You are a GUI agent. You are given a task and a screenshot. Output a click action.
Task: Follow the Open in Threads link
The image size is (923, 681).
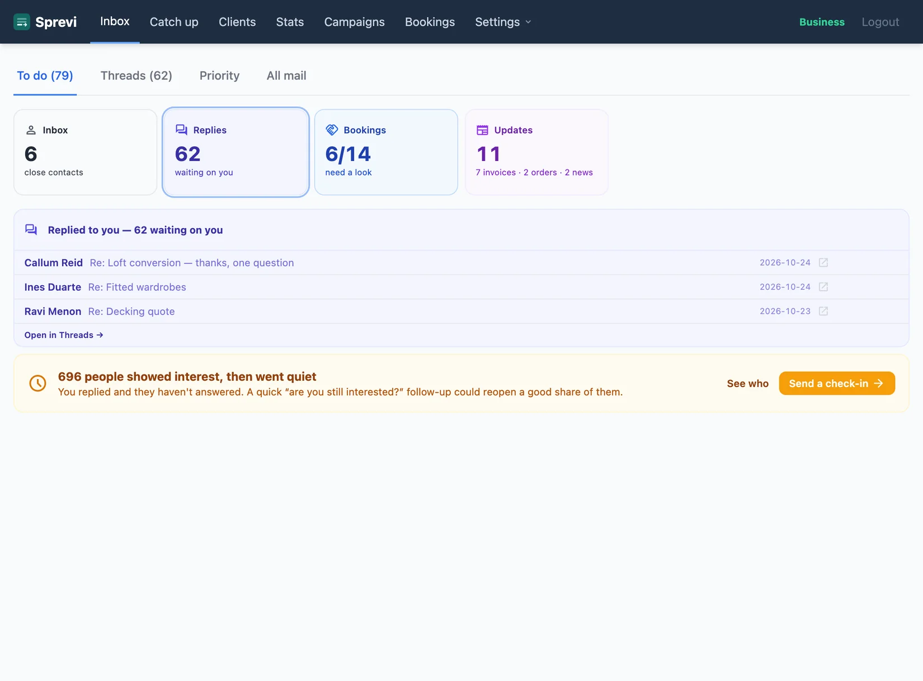point(64,335)
